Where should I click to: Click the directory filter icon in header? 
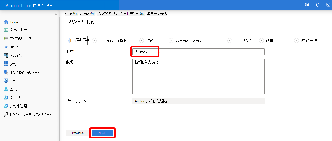point(307,5)
